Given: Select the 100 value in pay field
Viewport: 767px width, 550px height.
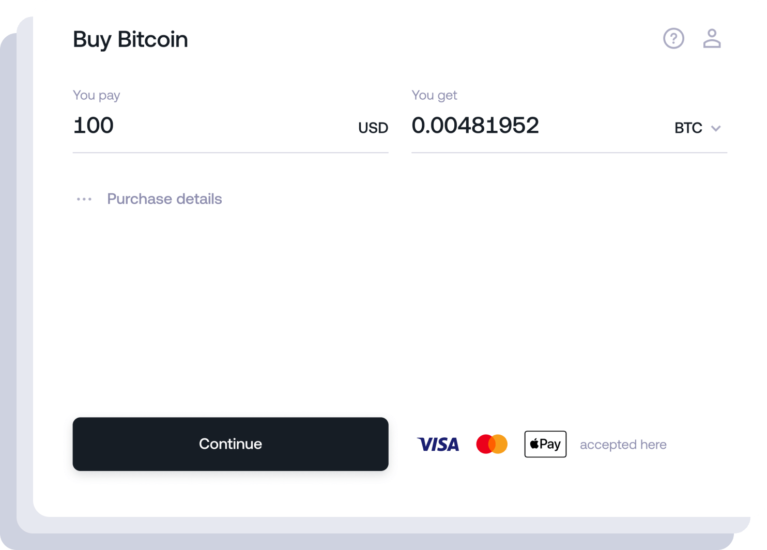Looking at the screenshot, I should 93,126.
